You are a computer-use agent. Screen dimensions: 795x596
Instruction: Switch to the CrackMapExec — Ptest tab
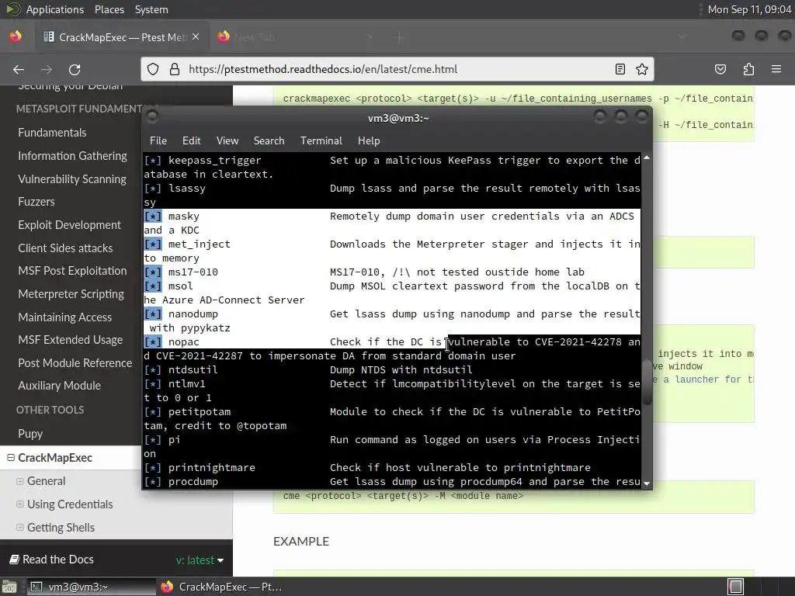click(x=122, y=37)
